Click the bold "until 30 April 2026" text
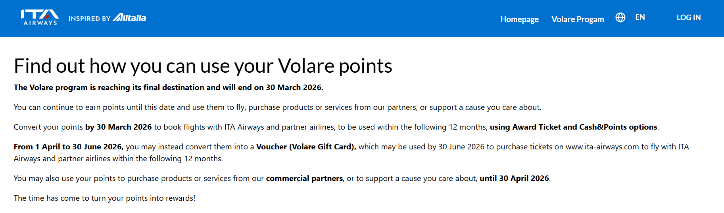724x213 pixels. [514, 178]
